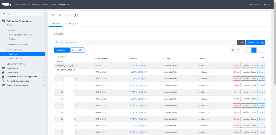276x135 pixels.
Task: Go to the last page of results
Action: click(263, 50)
